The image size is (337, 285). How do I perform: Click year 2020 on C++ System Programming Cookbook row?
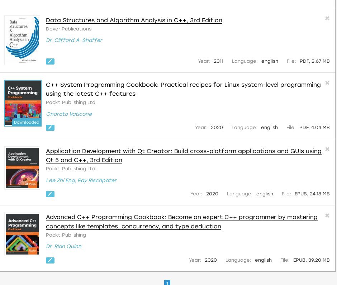pyautogui.click(x=217, y=128)
